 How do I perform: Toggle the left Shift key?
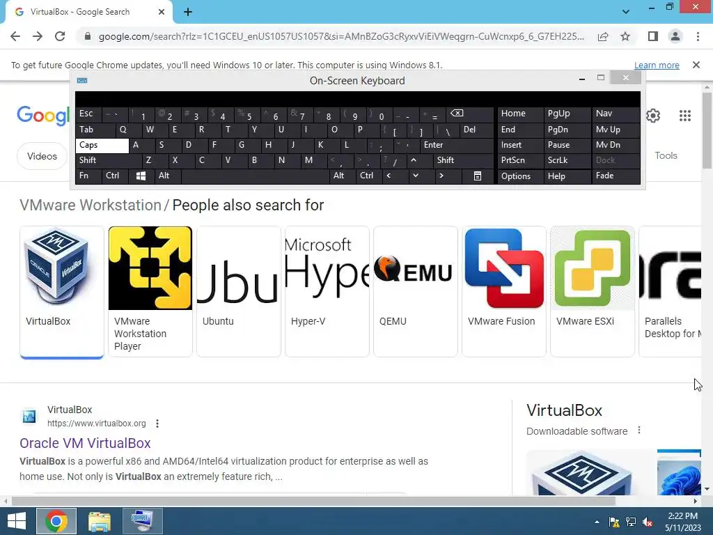coord(109,160)
